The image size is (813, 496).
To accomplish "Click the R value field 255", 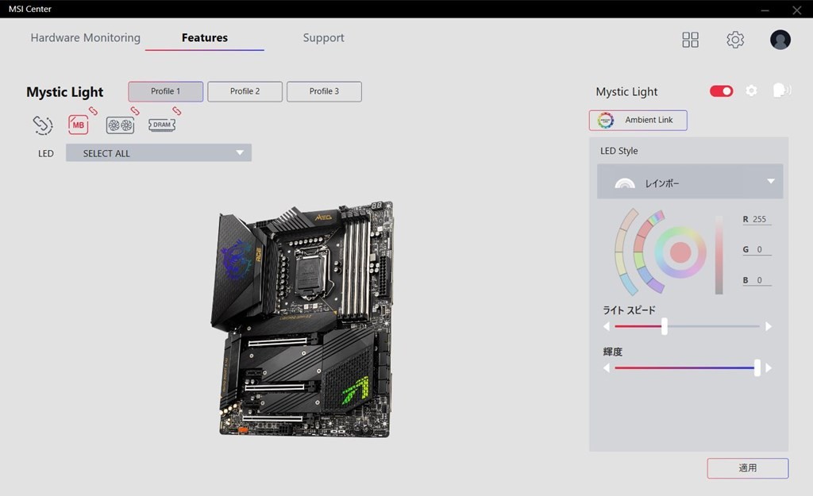I will click(x=759, y=219).
